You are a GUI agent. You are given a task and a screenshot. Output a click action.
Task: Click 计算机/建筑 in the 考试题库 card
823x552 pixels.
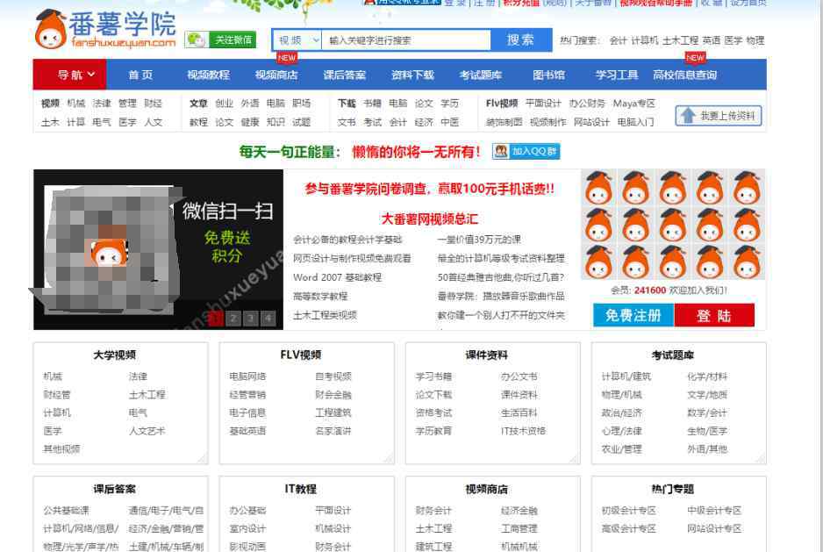(x=626, y=376)
